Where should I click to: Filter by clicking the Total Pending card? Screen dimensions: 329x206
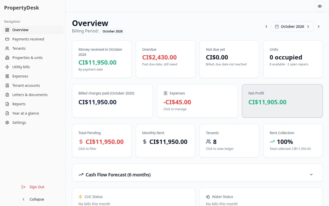[102, 141]
